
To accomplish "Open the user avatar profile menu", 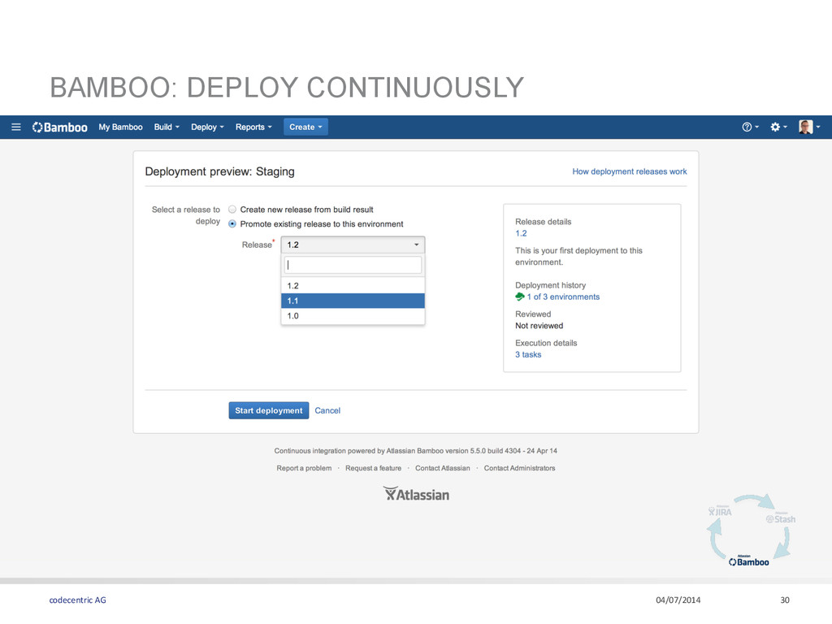I will [809, 127].
